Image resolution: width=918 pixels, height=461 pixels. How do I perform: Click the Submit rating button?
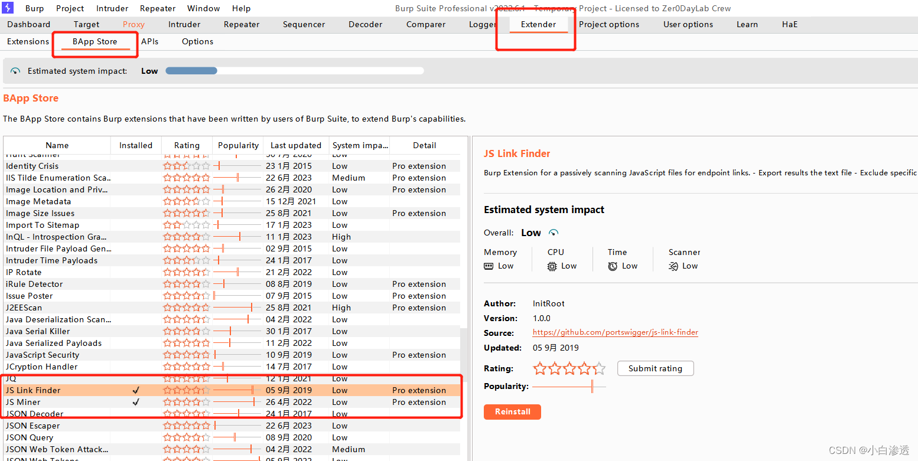coord(656,368)
